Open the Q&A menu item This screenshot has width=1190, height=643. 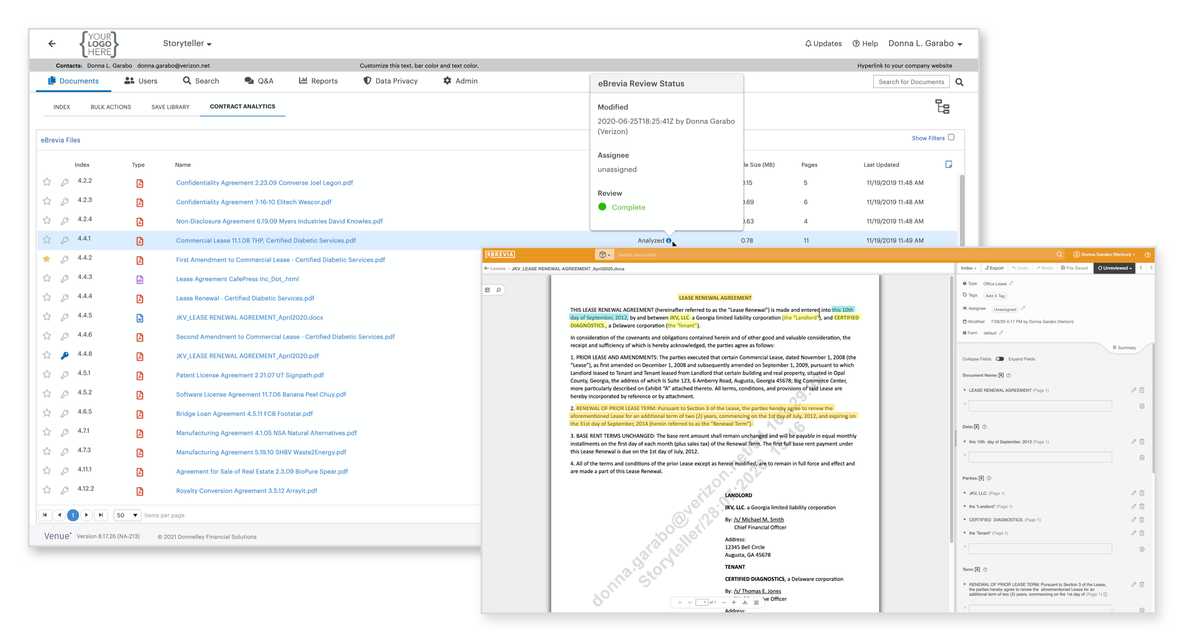(x=258, y=80)
